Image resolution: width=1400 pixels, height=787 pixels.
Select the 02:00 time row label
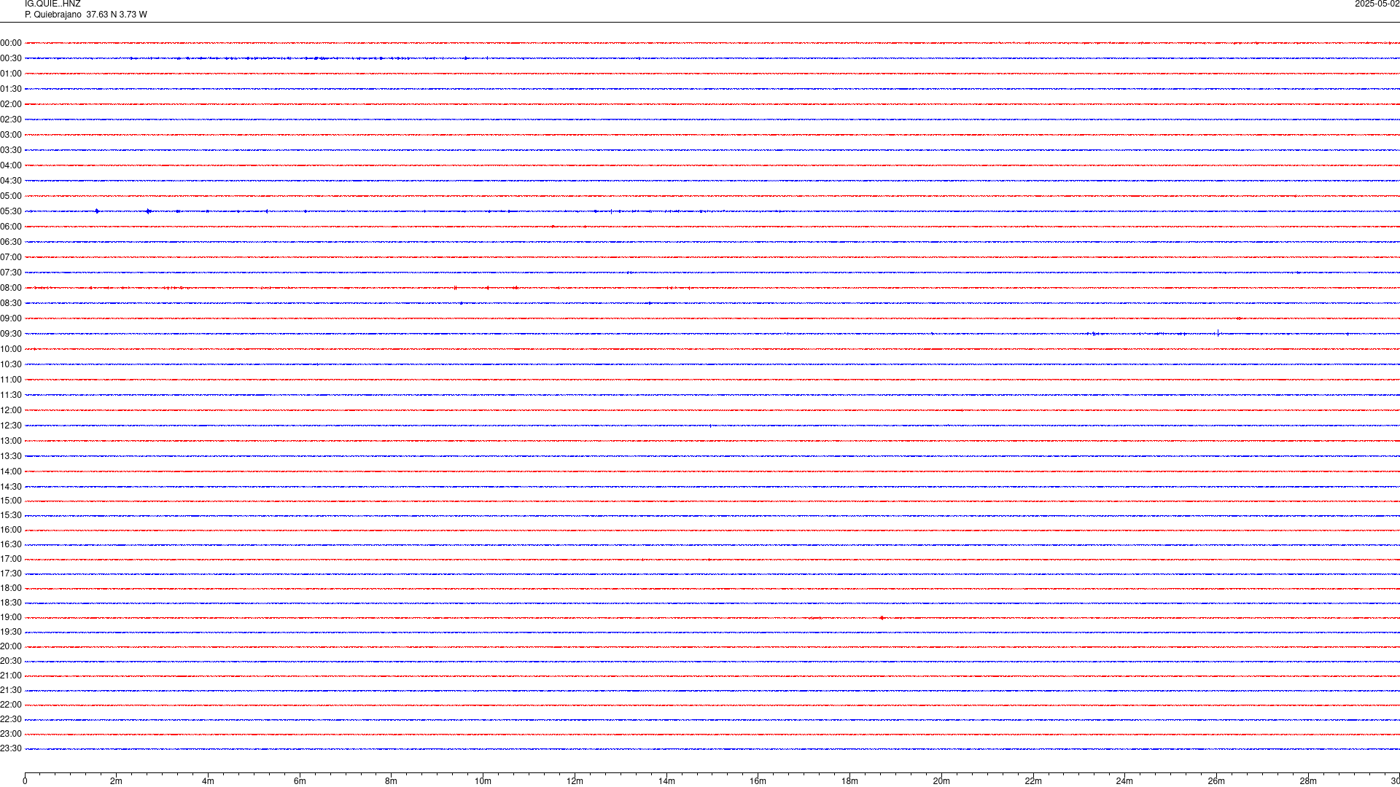click(x=11, y=104)
